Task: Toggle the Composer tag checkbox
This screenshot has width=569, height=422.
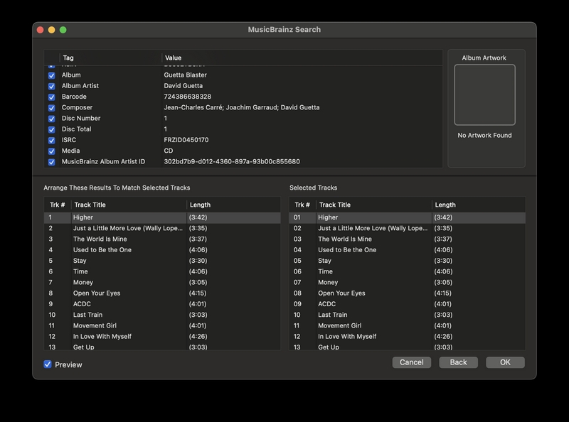Action: tap(51, 108)
